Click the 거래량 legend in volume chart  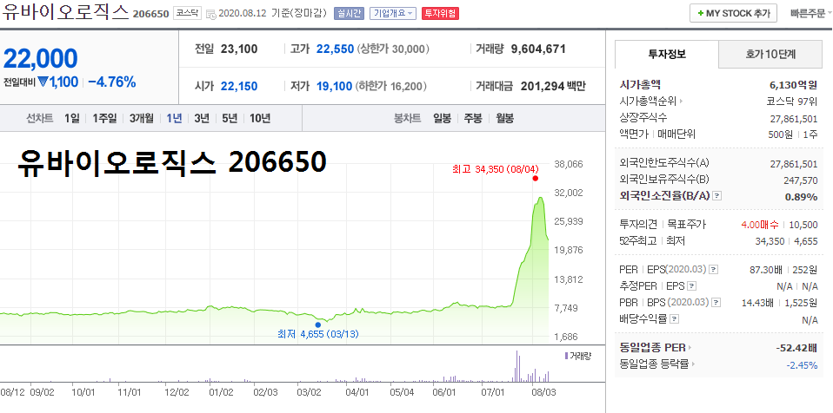click(577, 356)
